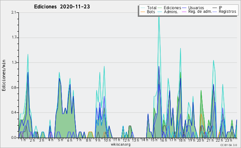241x148 pixels.
Task: Click the 'Total' legend label
Action: click(x=151, y=8)
